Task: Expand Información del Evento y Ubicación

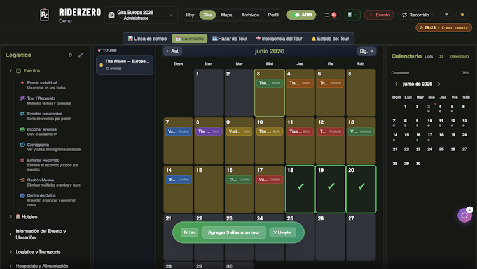Action: (x=11, y=234)
